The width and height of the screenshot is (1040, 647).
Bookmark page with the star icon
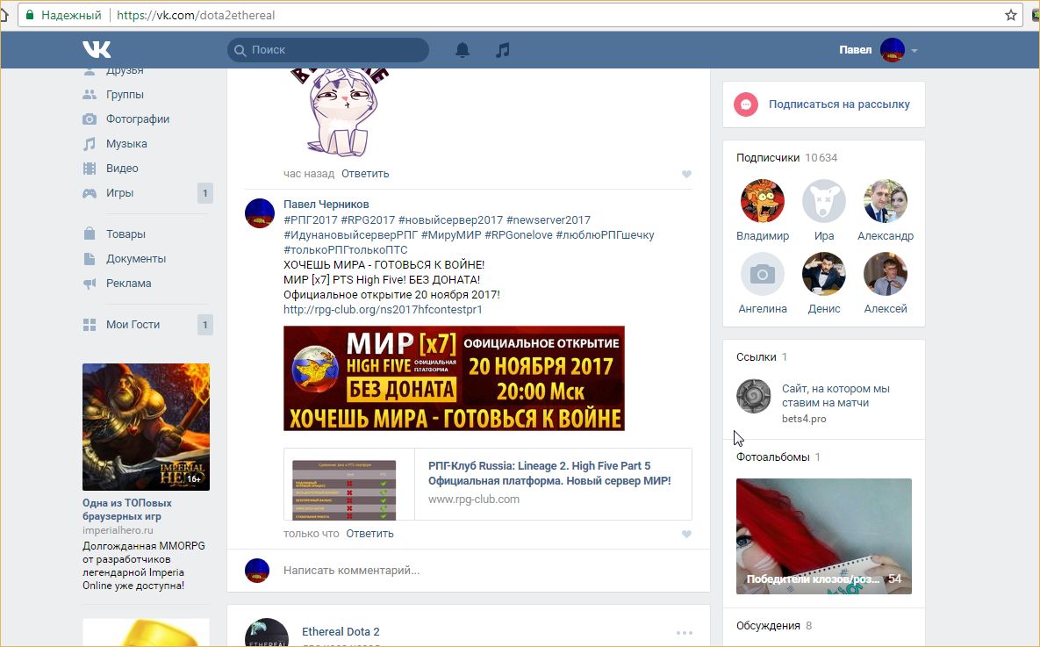coord(1011,15)
